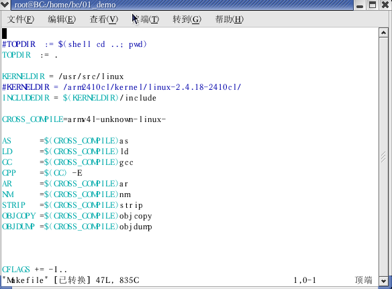Click the title bar text root@BC:/home/bc/01_demo
The height and width of the screenshot is (289, 392).
[x=65, y=5]
